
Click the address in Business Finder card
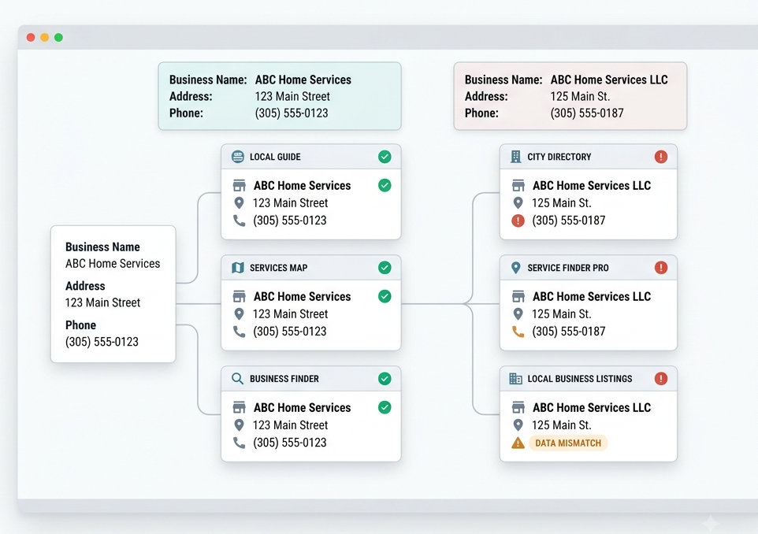coord(290,425)
